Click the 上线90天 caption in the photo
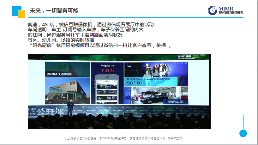 coord(107,66)
